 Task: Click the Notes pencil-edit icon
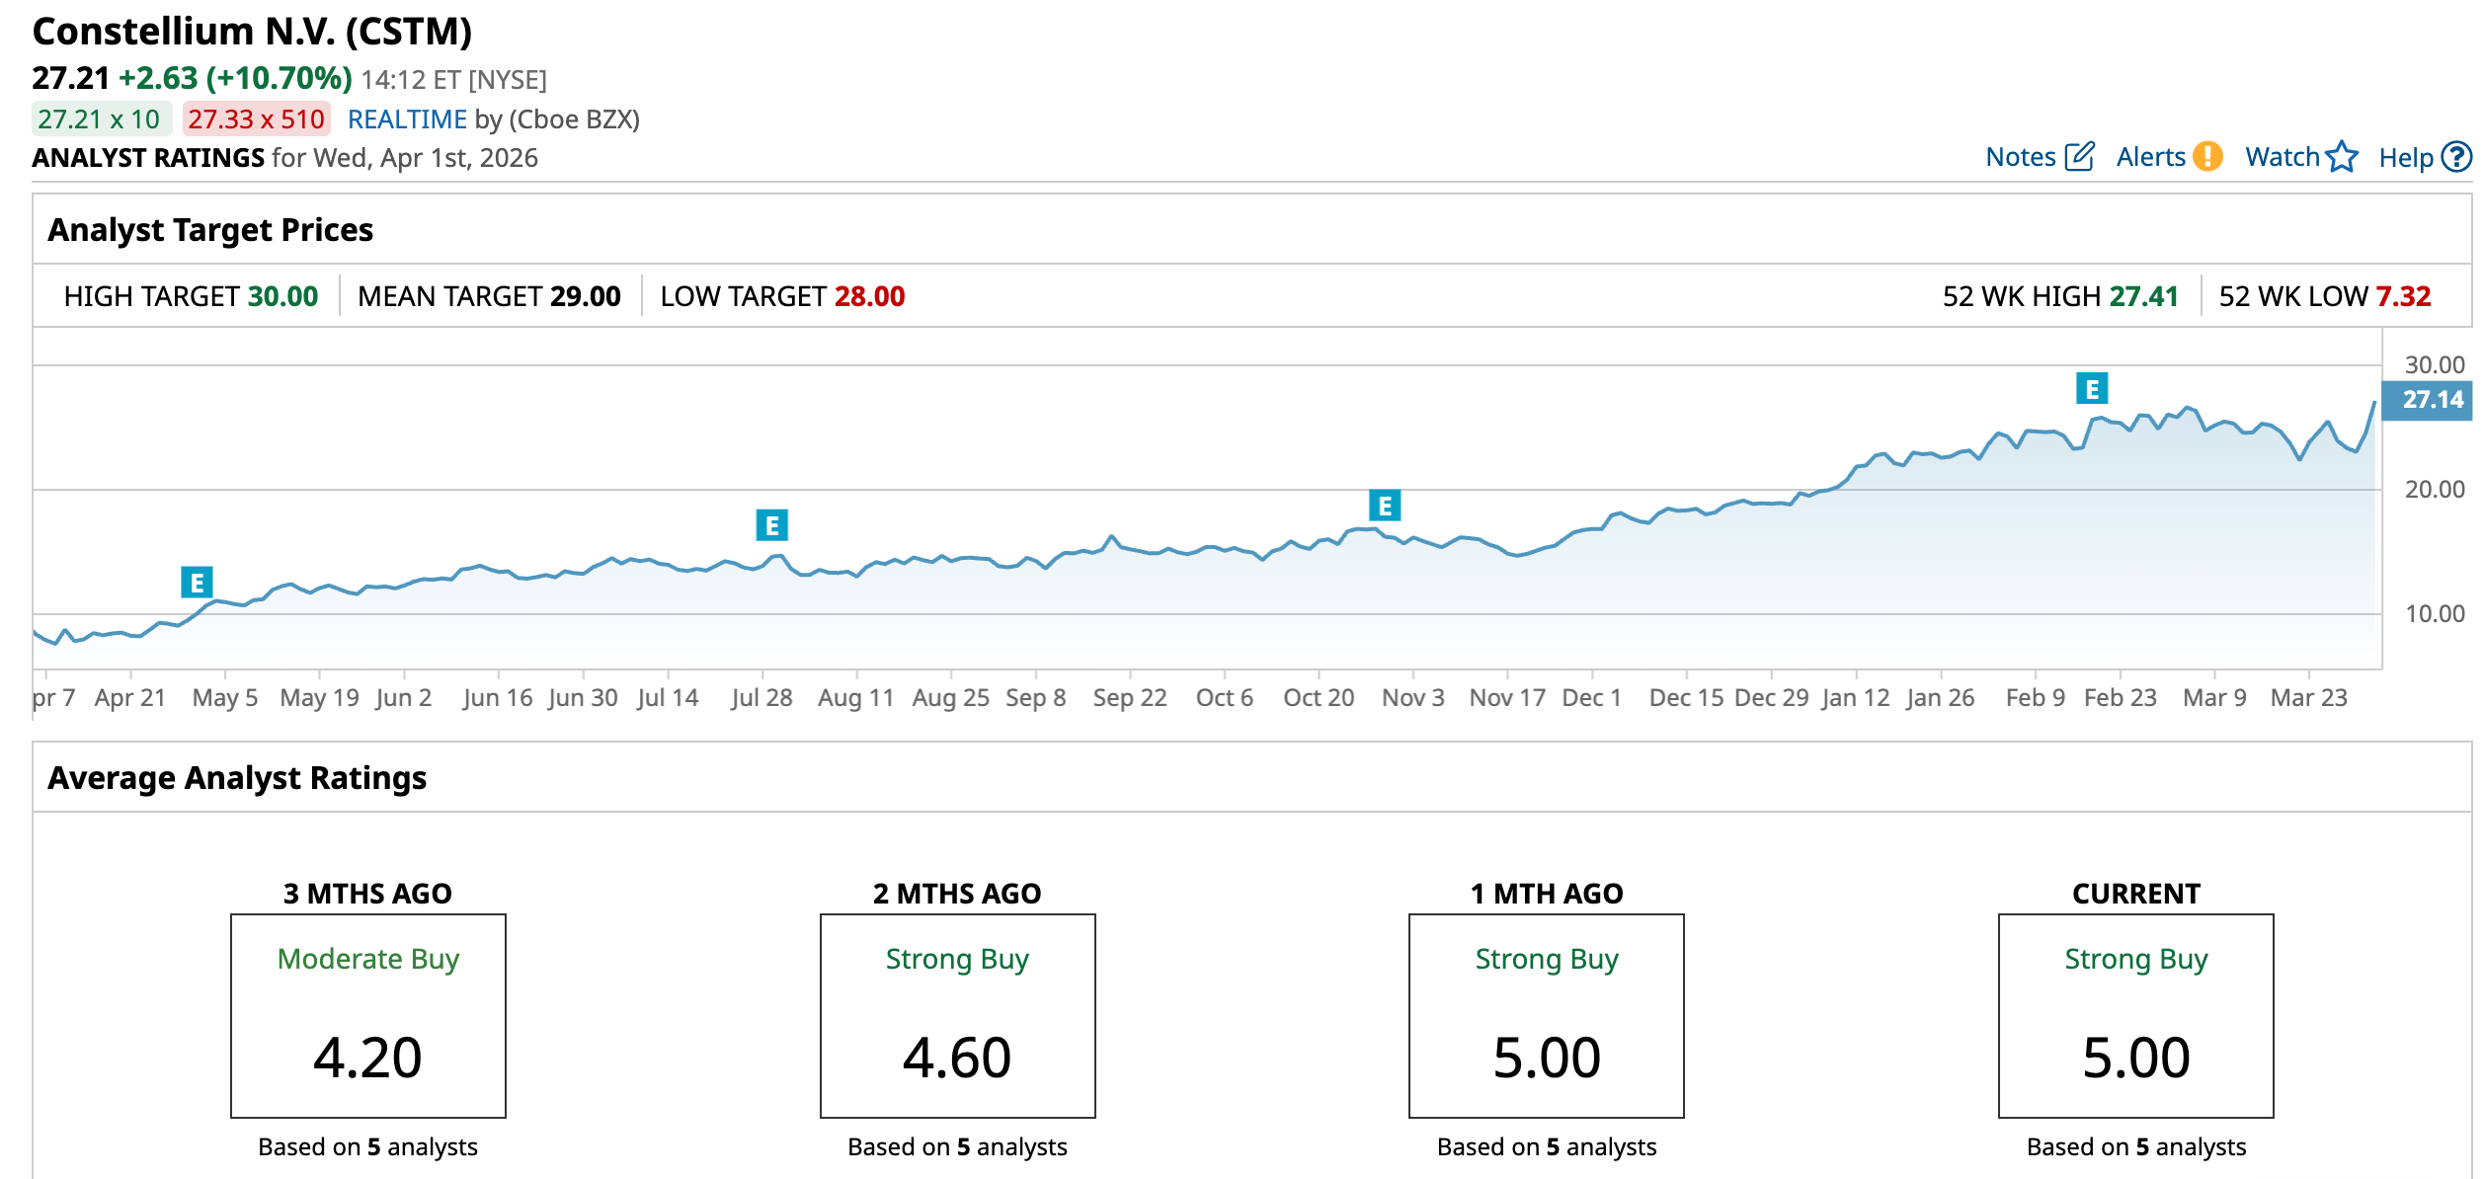tap(2079, 157)
